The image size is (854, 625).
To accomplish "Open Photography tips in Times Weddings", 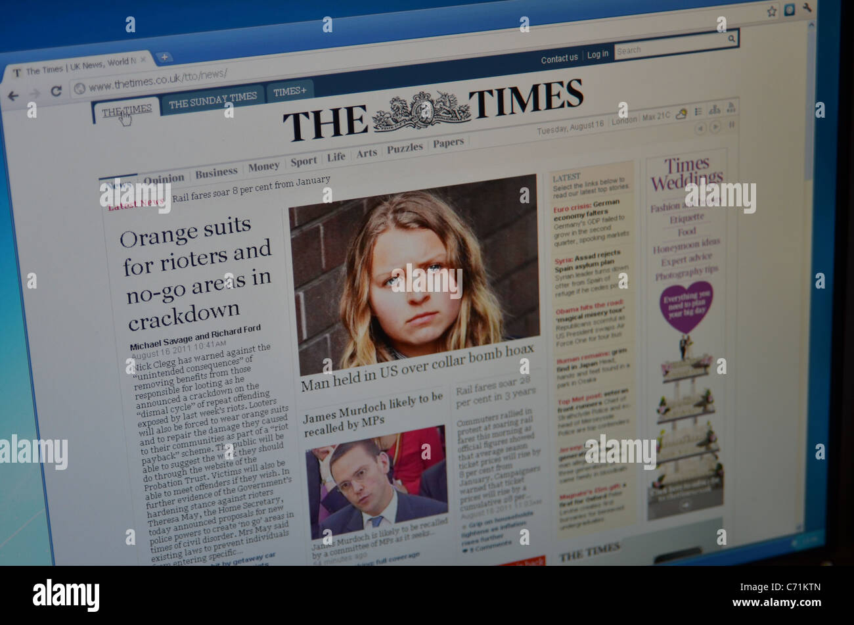I will [686, 273].
